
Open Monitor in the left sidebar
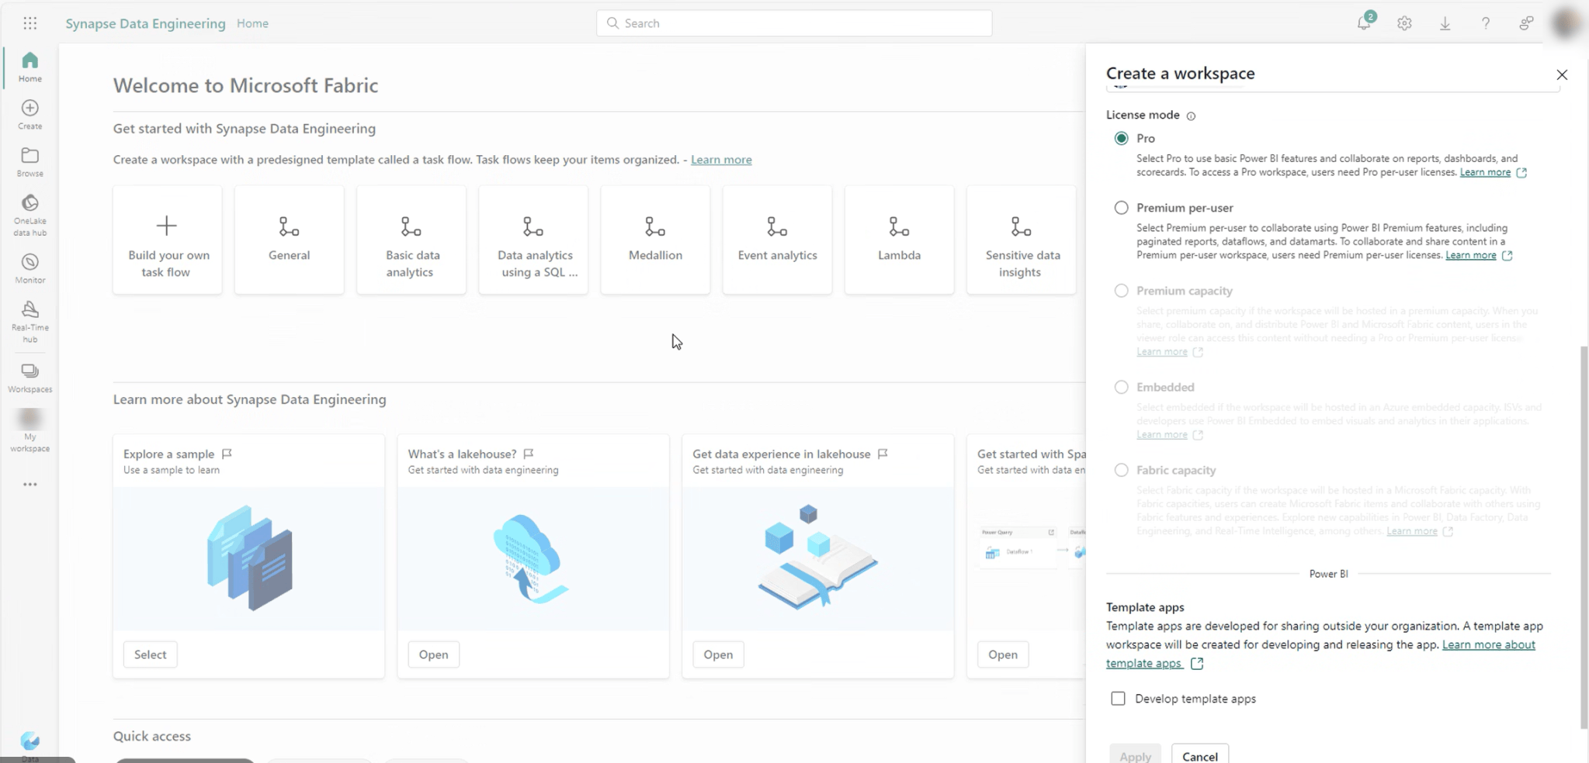point(29,268)
